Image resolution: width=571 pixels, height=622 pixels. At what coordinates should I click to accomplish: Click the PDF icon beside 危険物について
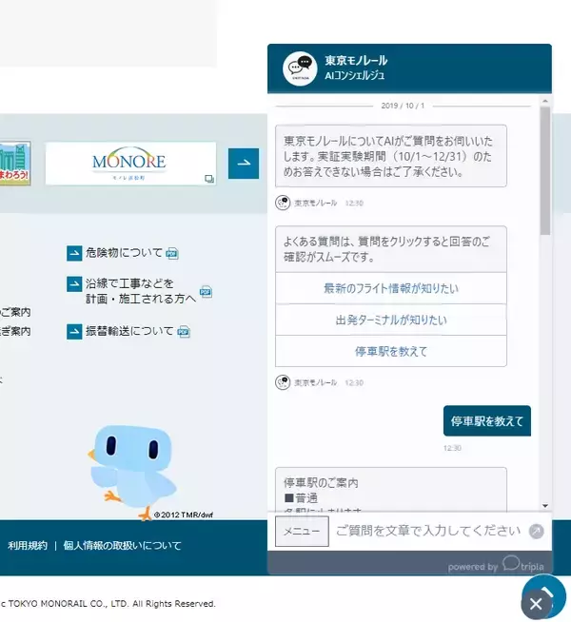[x=172, y=253]
